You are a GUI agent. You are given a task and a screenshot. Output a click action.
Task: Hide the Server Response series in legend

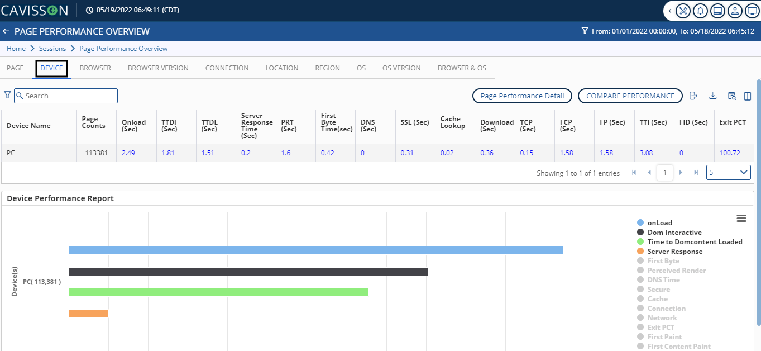[669, 252]
